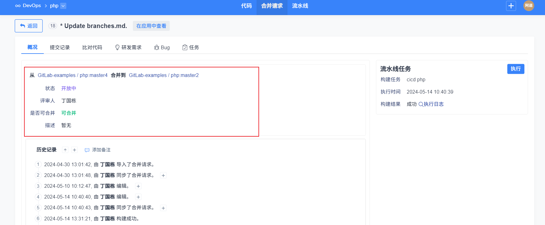
Task: Open the 研发需求 tab
Action: point(128,47)
